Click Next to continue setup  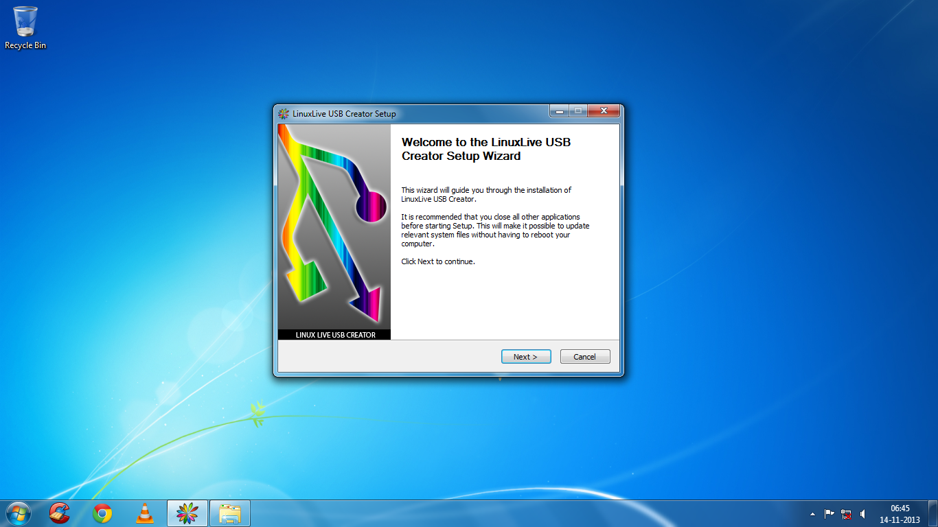(x=525, y=357)
